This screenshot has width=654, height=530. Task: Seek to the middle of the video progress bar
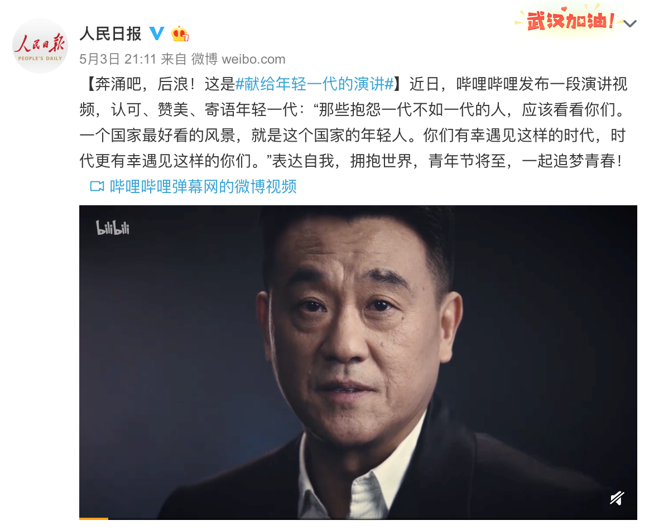(x=358, y=519)
